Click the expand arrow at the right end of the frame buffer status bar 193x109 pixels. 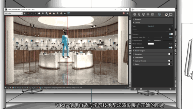[128, 88]
